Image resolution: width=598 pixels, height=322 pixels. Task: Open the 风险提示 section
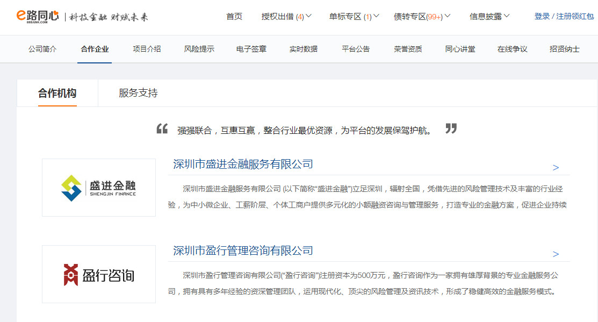pyautogui.click(x=199, y=49)
